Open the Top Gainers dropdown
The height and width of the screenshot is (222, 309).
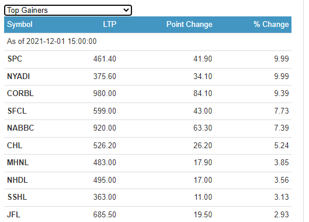click(68, 11)
